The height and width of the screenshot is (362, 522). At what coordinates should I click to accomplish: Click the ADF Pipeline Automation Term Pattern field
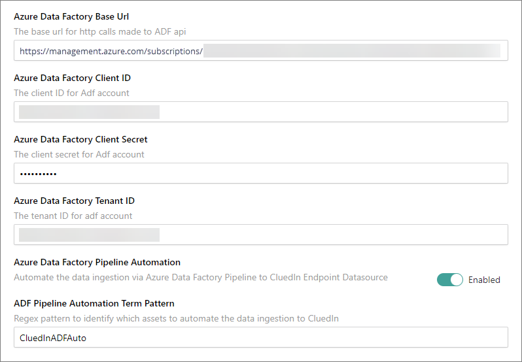tap(260, 337)
